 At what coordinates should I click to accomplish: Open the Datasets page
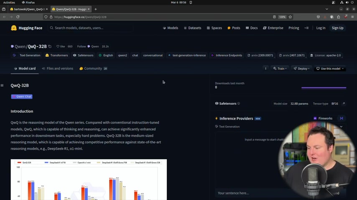(192, 28)
